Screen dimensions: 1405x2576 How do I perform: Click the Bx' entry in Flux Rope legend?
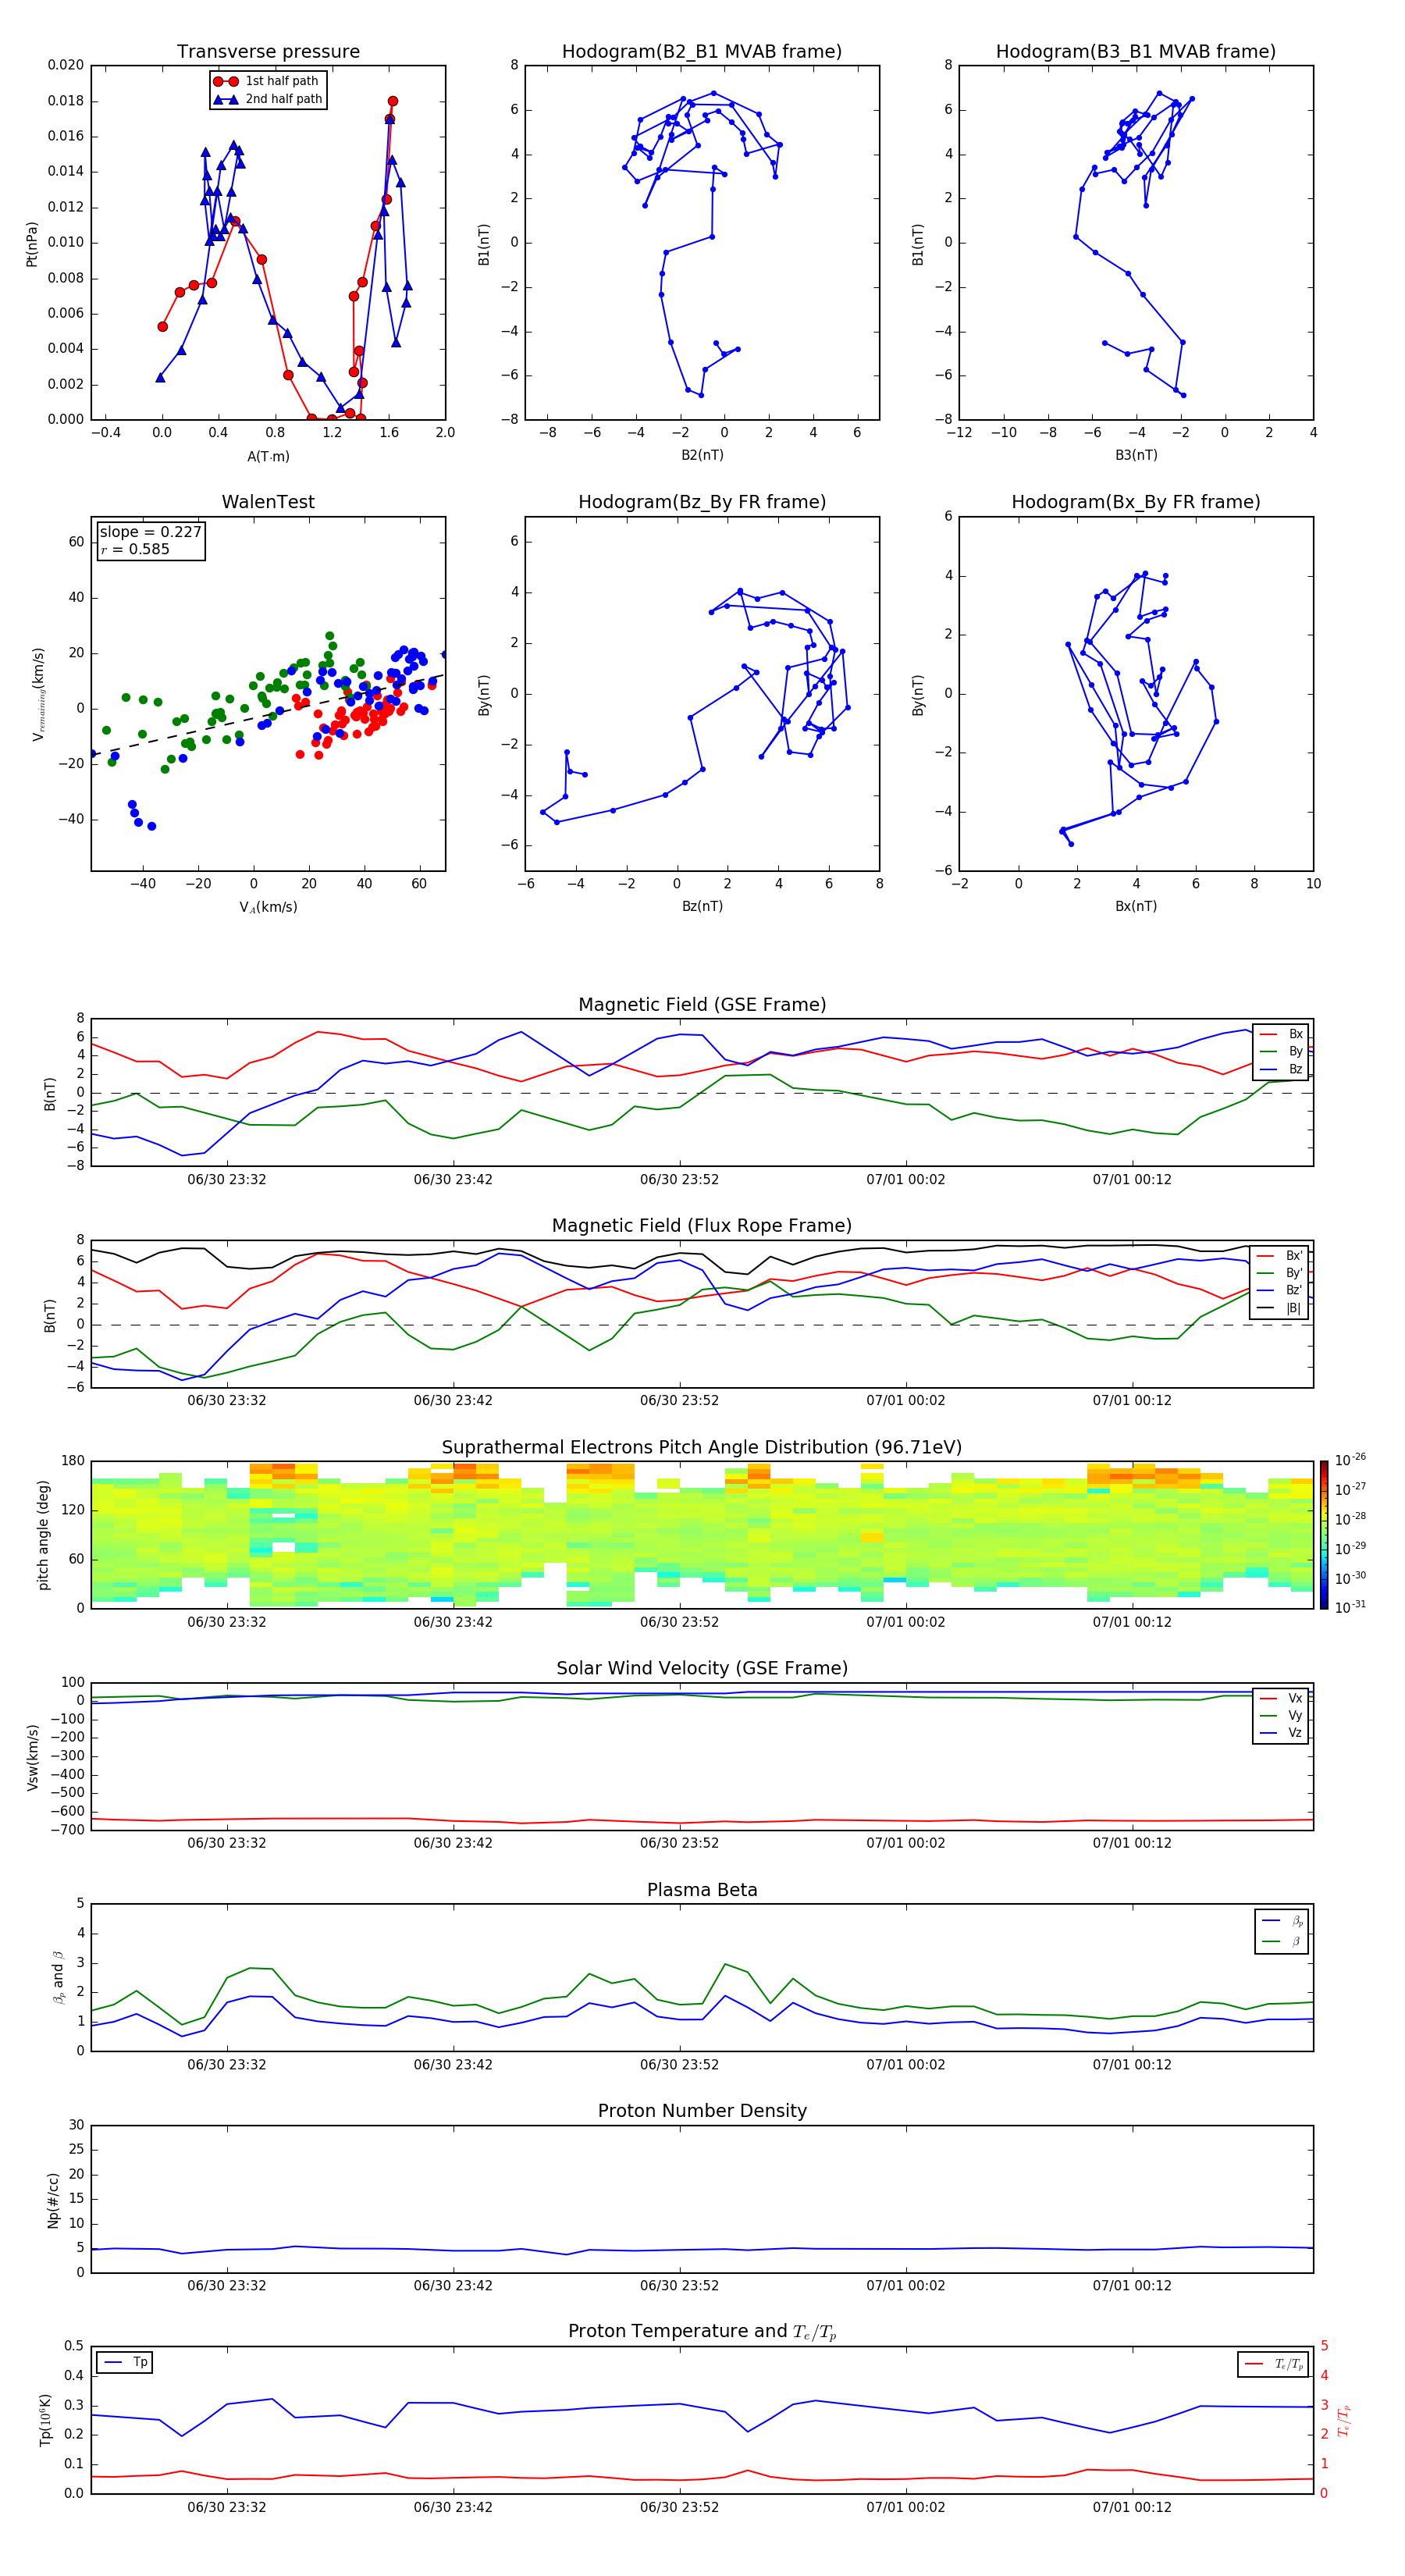(1279, 1256)
